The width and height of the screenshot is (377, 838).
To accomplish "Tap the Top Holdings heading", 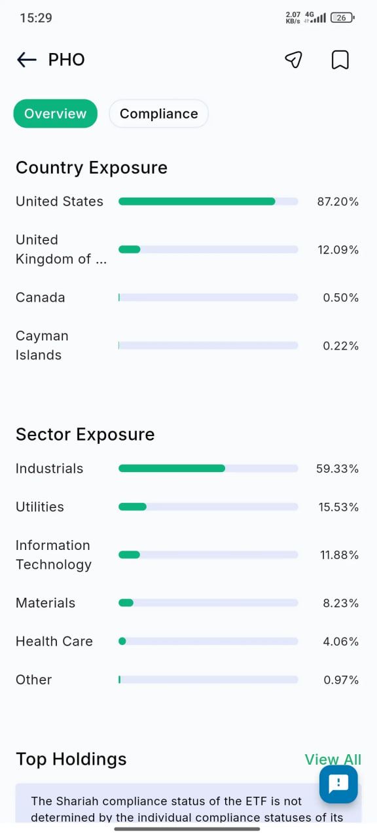I will tap(71, 759).
